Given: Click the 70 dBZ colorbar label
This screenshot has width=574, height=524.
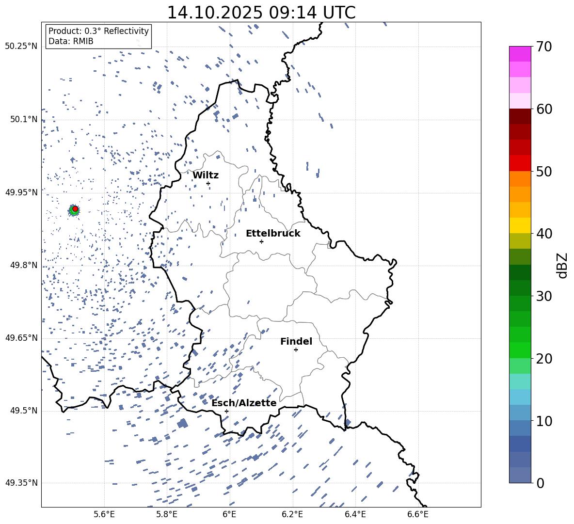Looking at the screenshot, I should pos(543,47).
